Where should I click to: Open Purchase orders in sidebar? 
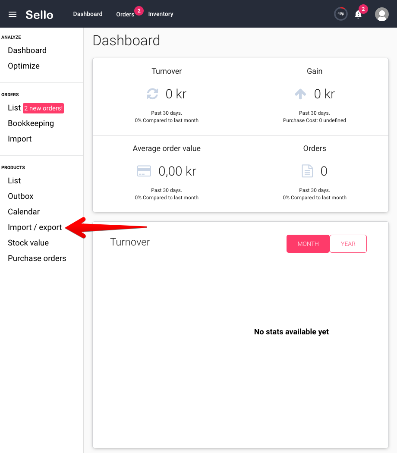point(37,258)
